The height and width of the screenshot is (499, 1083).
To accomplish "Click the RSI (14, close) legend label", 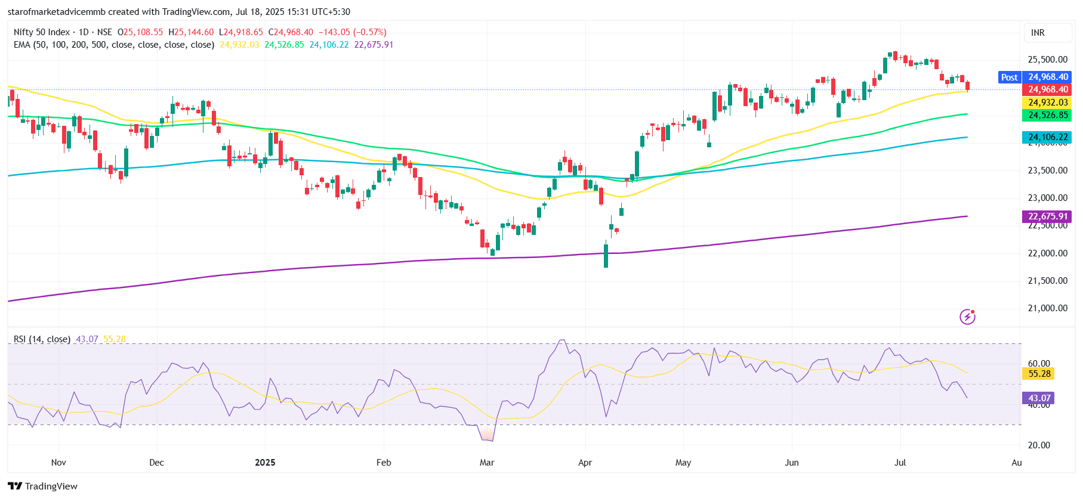I will point(42,339).
